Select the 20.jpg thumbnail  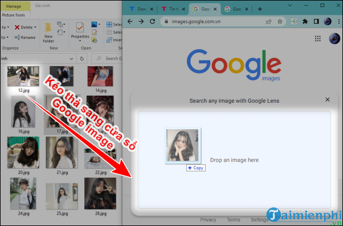coord(23,152)
